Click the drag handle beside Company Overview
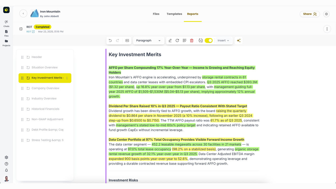336x189 pixels. pyautogui.click(x=22, y=88)
